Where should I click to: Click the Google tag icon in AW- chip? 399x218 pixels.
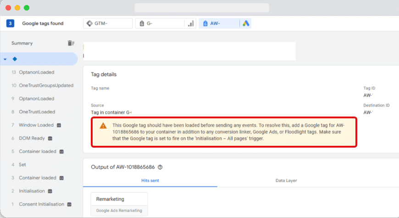pyautogui.click(x=205, y=24)
